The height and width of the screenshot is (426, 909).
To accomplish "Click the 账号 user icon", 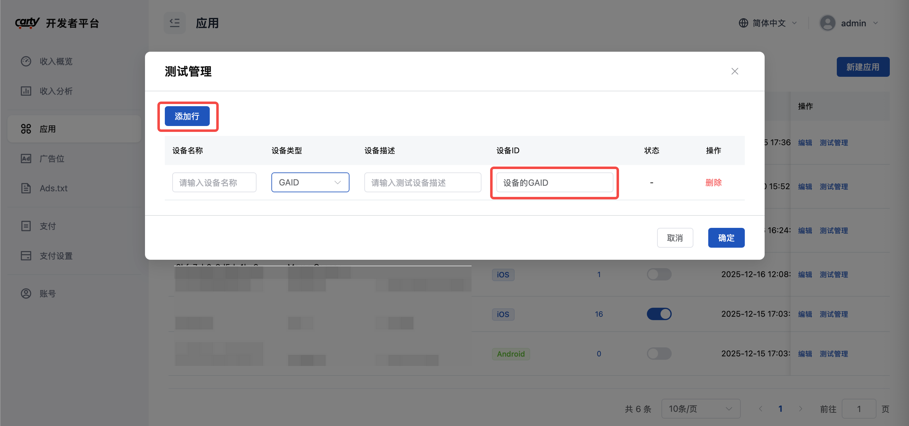I will [x=26, y=293].
